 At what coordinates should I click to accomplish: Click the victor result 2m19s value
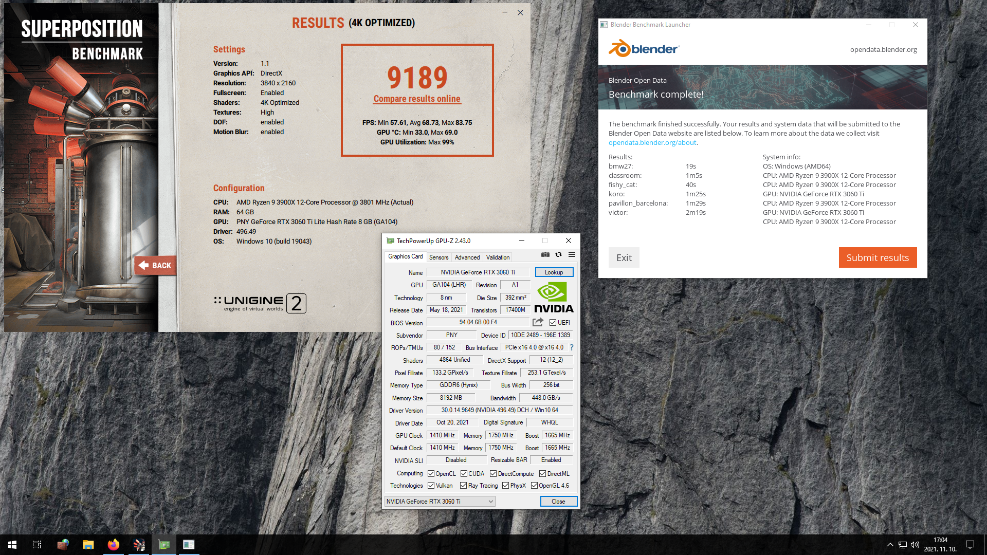[x=696, y=212]
